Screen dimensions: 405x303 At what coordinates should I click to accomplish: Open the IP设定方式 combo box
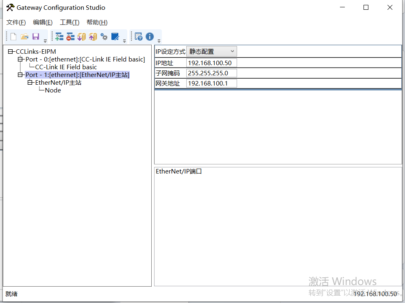pyautogui.click(x=211, y=51)
